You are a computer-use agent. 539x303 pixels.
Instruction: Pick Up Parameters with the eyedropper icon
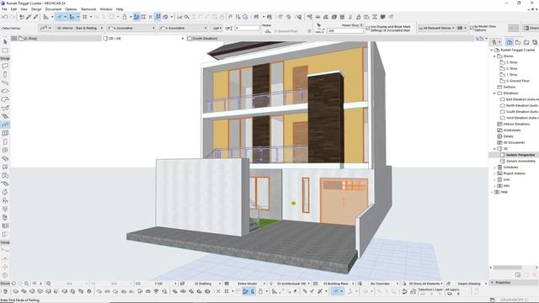29,17
